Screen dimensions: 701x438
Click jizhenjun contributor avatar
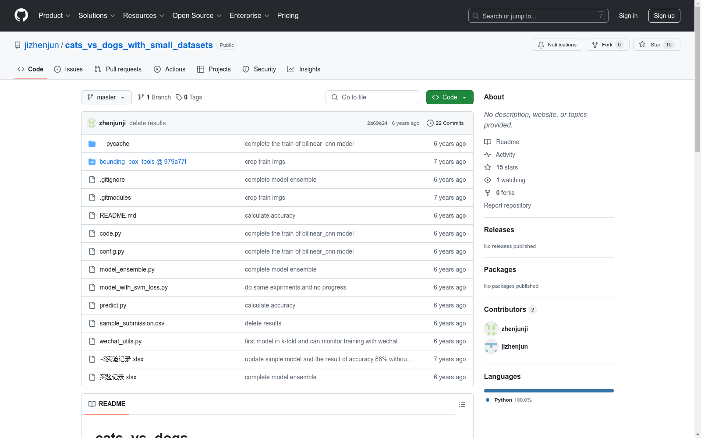click(x=491, y=346)
